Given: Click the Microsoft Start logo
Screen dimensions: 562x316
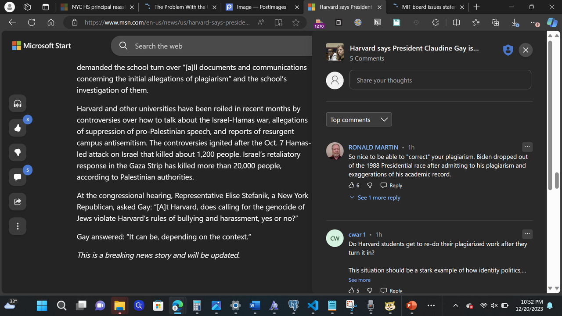Looking at the screenshot, I should [42, 46].
